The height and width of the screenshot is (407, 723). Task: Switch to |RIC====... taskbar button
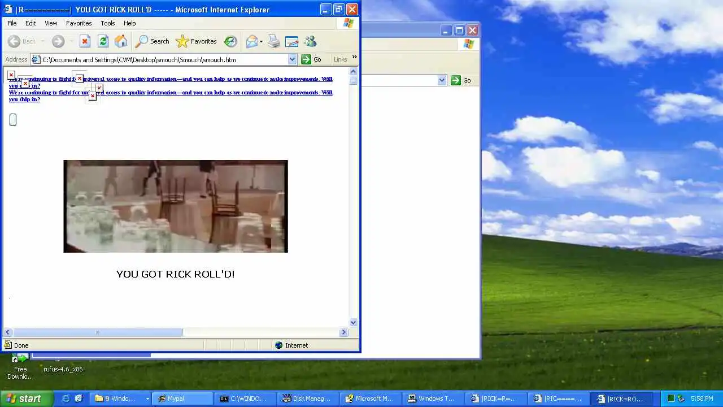click(x=560, y=399)
